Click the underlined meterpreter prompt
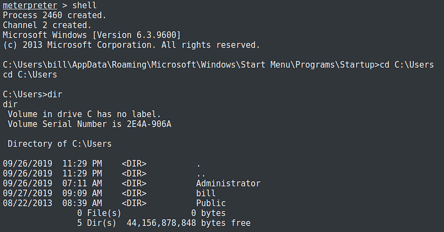 point(27,6)
